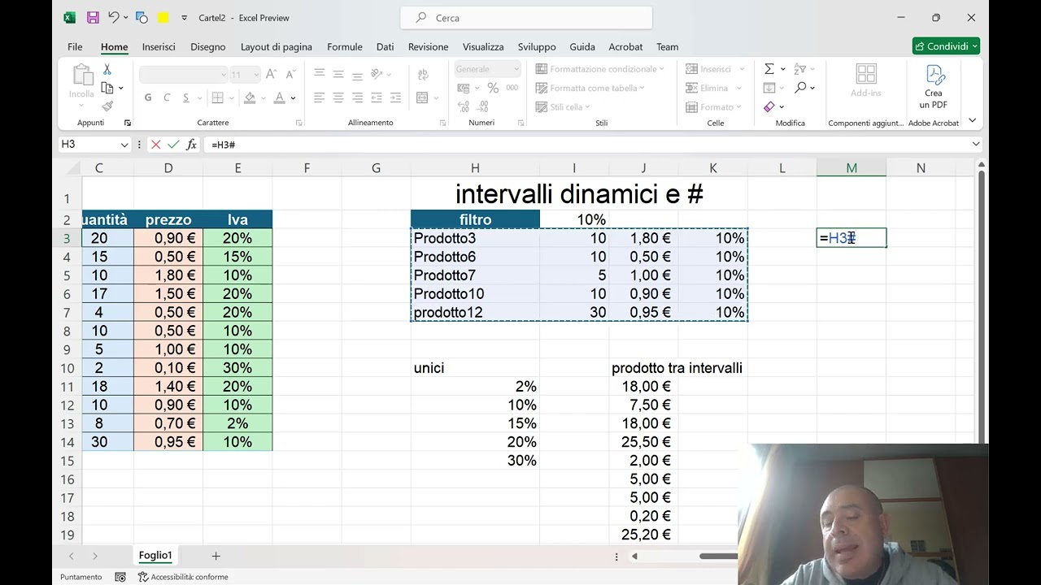Increase the font size with the large A icon
This screenshot has height=585, width=1041.
click(x=272, y=74)
